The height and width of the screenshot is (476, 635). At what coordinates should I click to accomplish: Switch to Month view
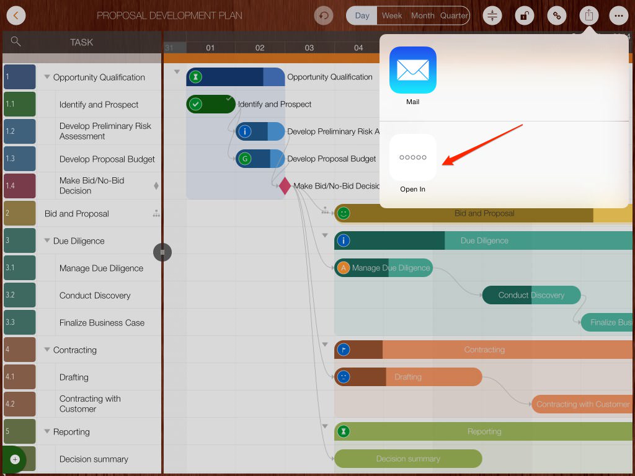click(x=422, y=15)
